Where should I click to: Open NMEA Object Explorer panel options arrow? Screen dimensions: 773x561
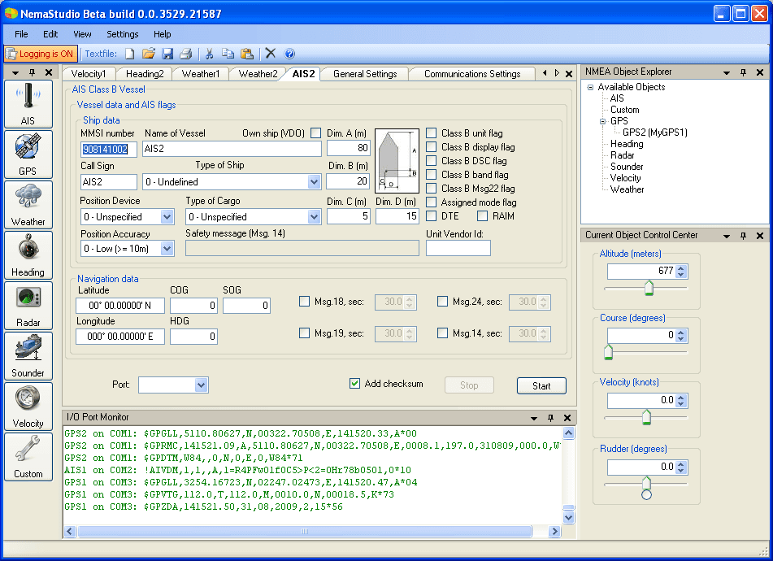(x=727, y=72)
